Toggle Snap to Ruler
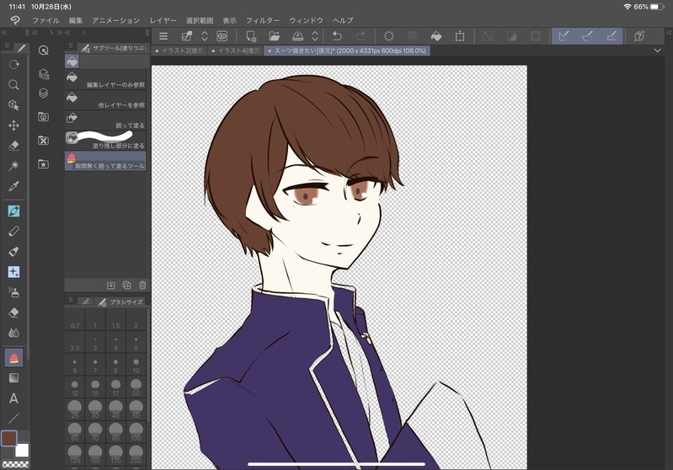The image size is (673, 470). click(564, 36)
